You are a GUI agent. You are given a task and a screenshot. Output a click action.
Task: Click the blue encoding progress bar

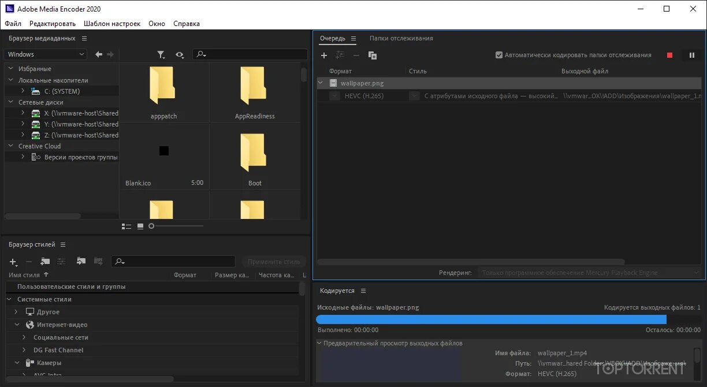(492, 319)
